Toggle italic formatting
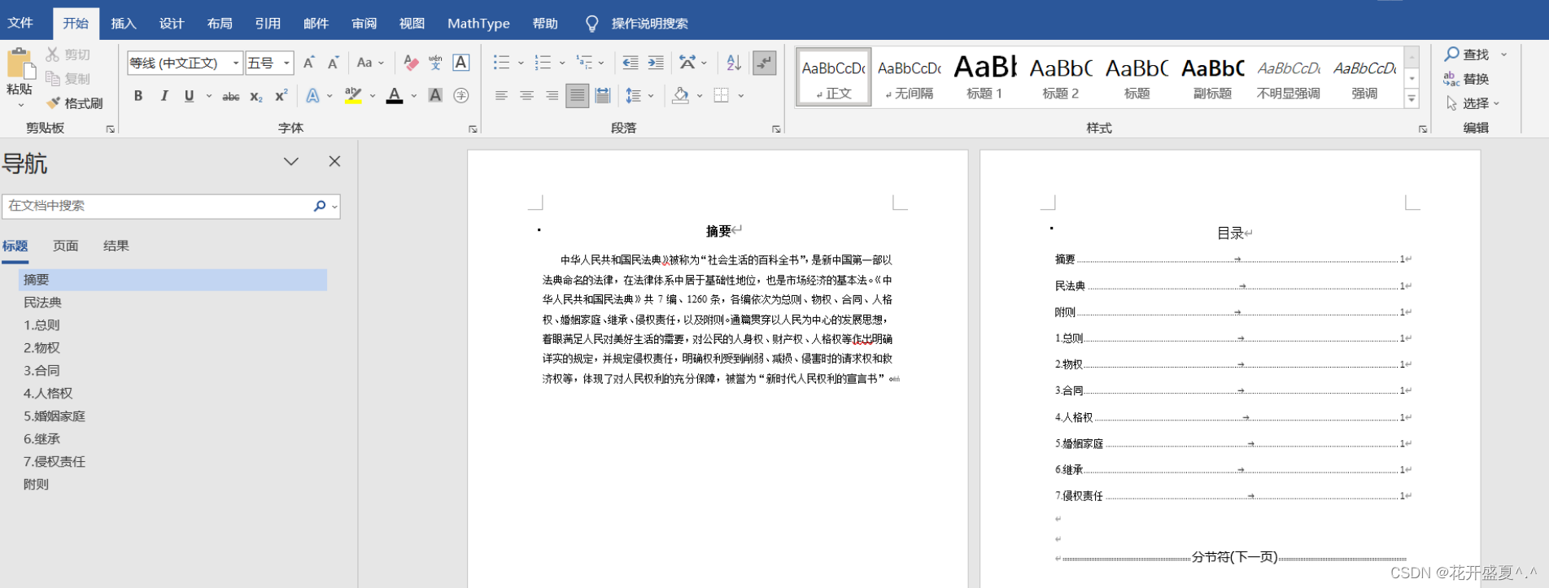The image size is (1549, 588). (x=164, y=96)
